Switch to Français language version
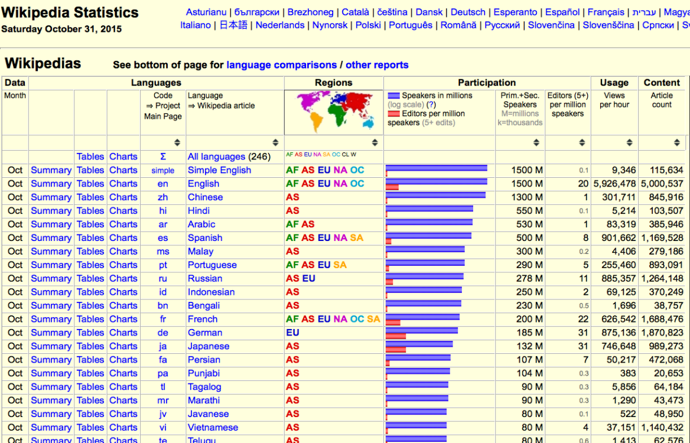 [606, 12]
